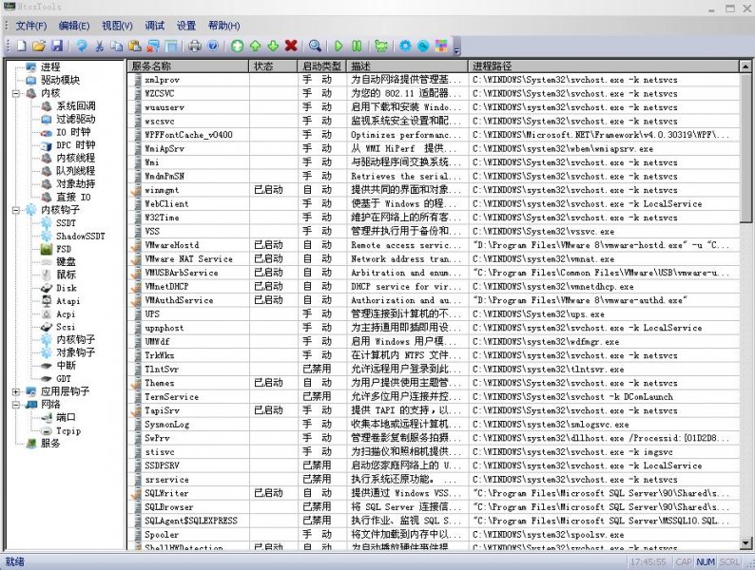This screenshot has width=755, height=570.
Task: Select 键盘 in the tree
Action: point(66,261)
